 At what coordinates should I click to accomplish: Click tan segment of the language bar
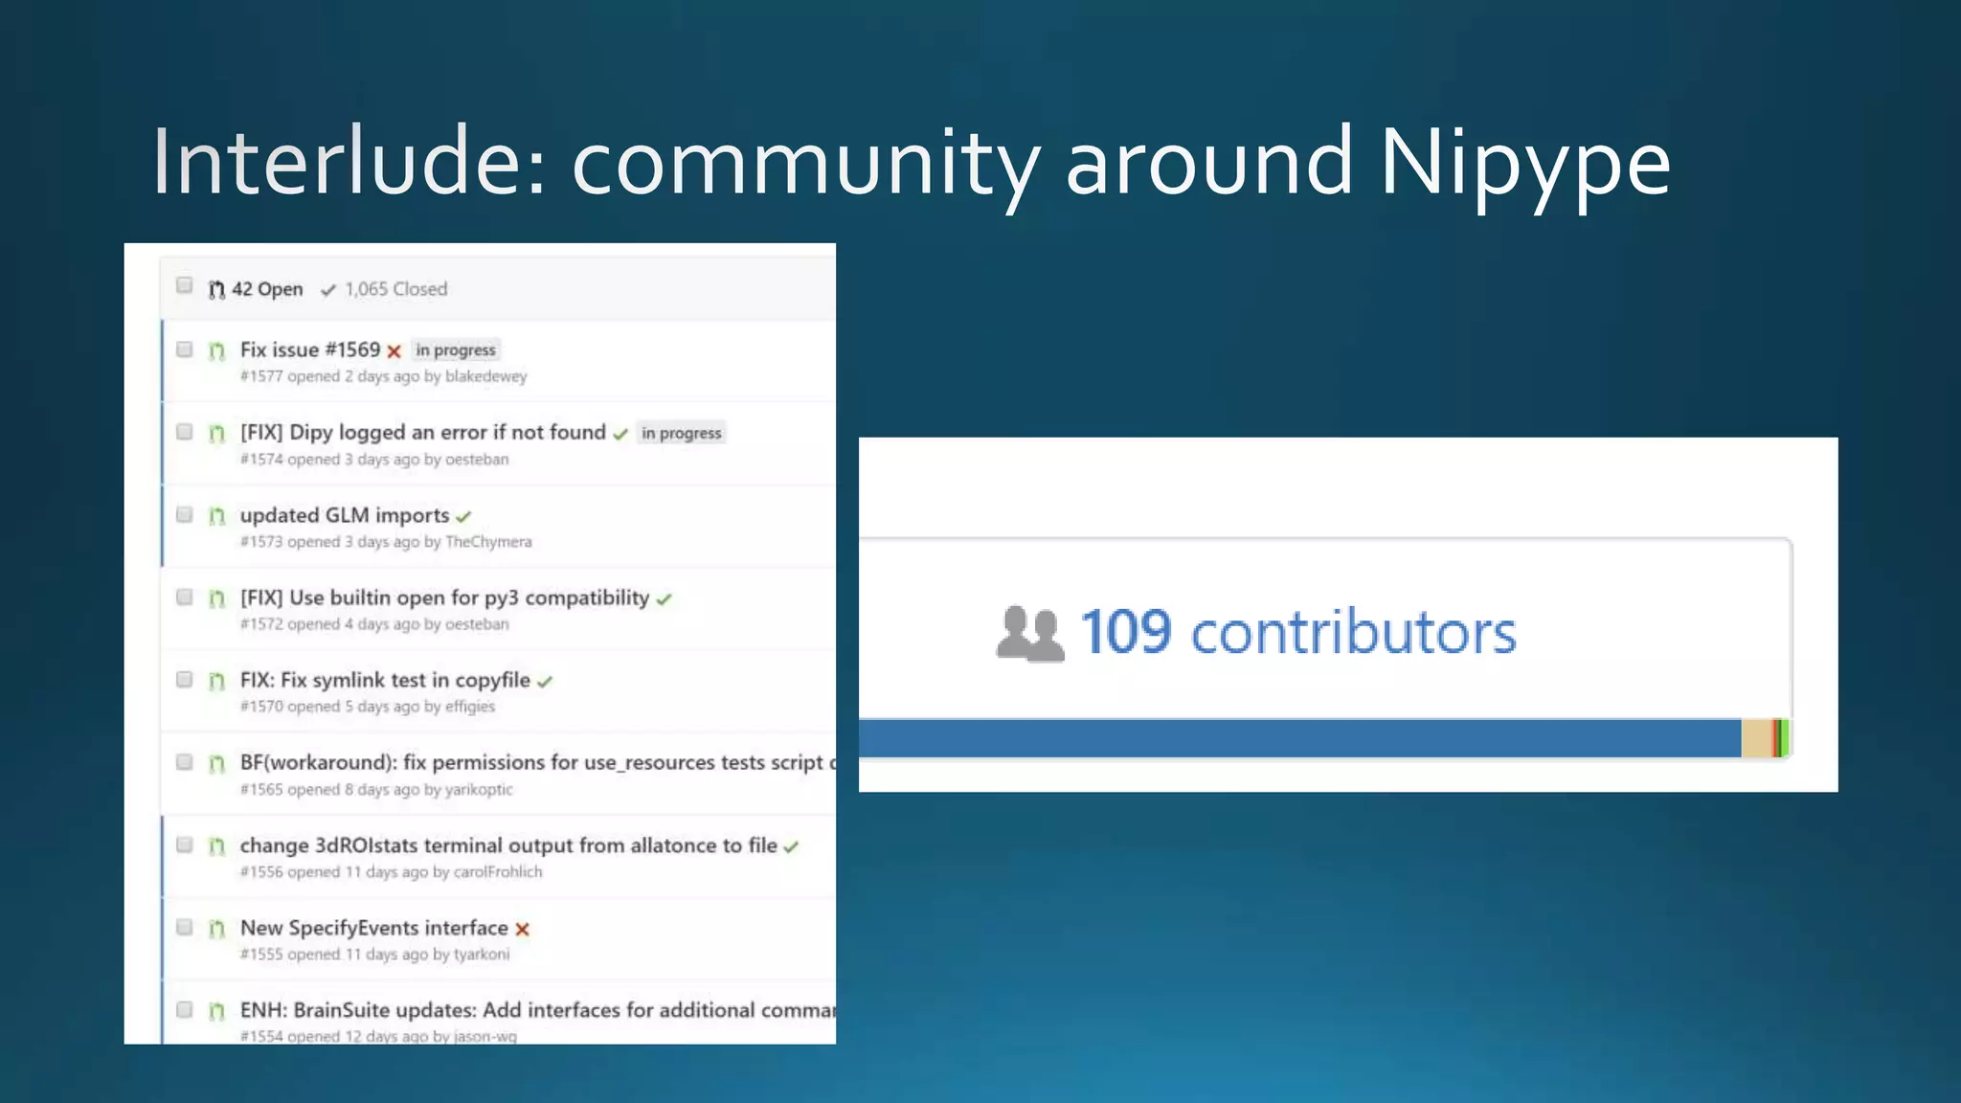point(1756,738)
